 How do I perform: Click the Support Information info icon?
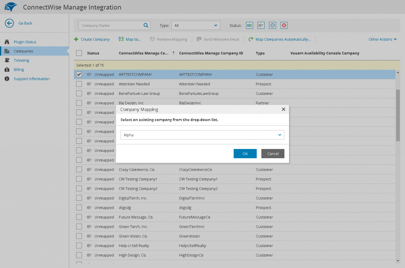[x=7, y=79]
